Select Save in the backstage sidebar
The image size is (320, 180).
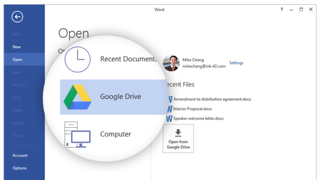coord(16,72)
